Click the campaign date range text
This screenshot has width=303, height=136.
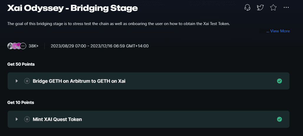pyautogui.click(x=100, y=46)
